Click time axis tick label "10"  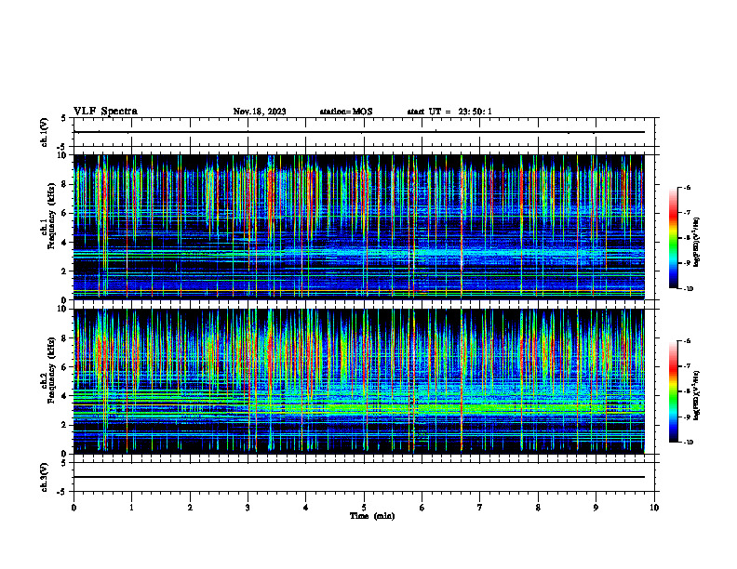[x=654, y=508]
